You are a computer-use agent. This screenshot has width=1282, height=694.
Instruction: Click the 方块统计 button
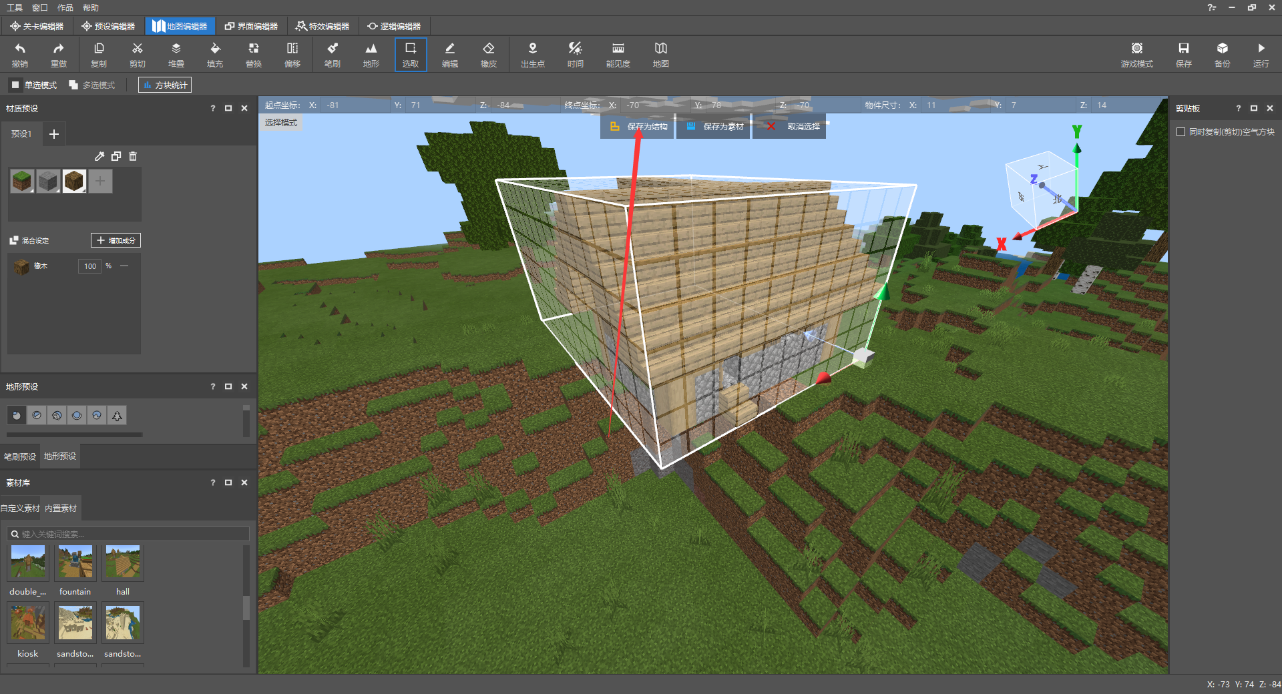click(165, 85)
